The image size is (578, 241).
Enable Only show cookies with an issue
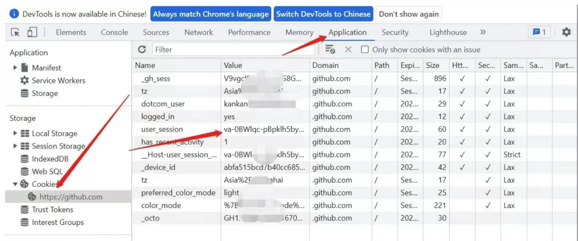pyautogui.click(x=365, y=50)
